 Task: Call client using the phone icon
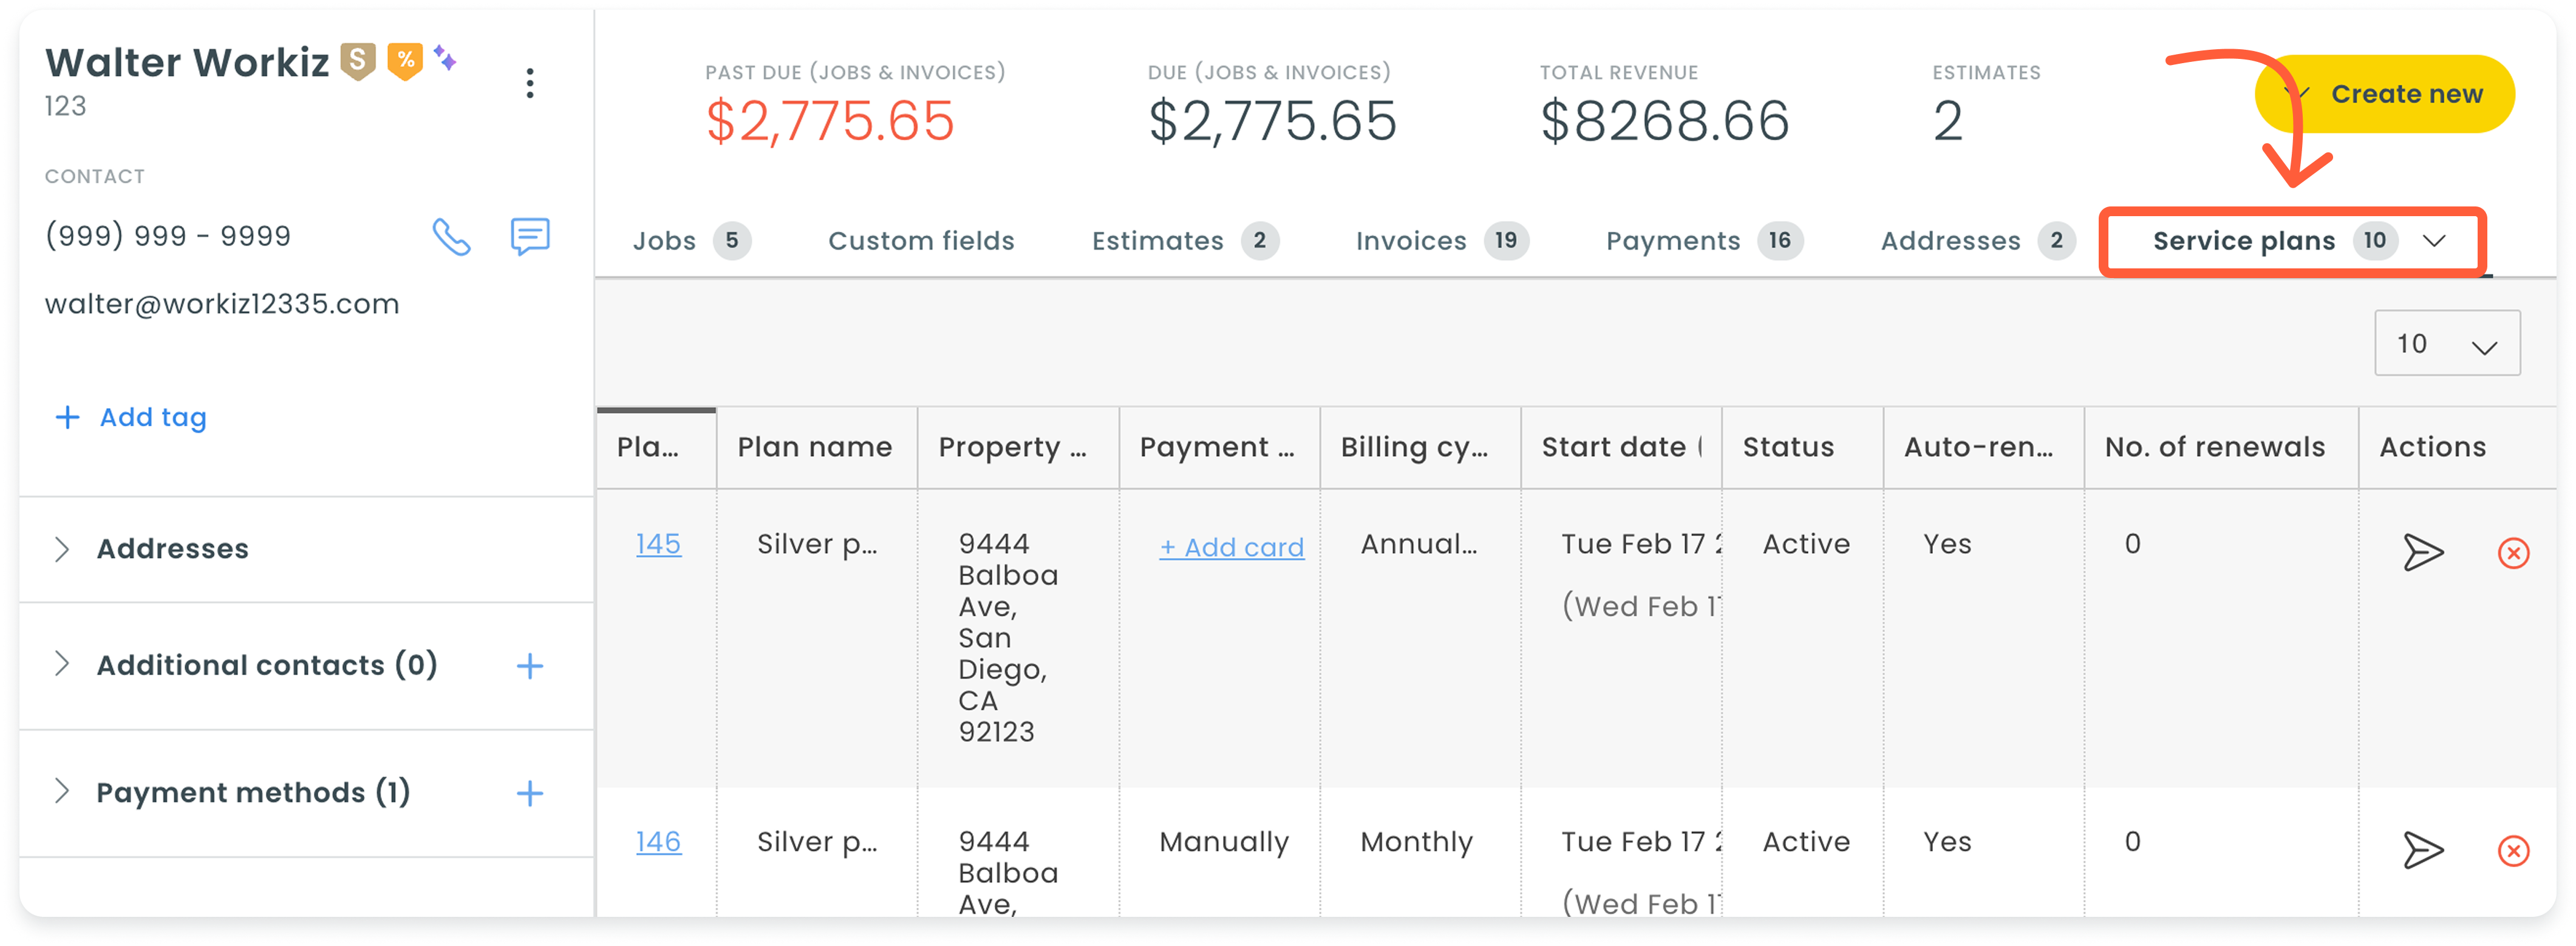[451, 237]
